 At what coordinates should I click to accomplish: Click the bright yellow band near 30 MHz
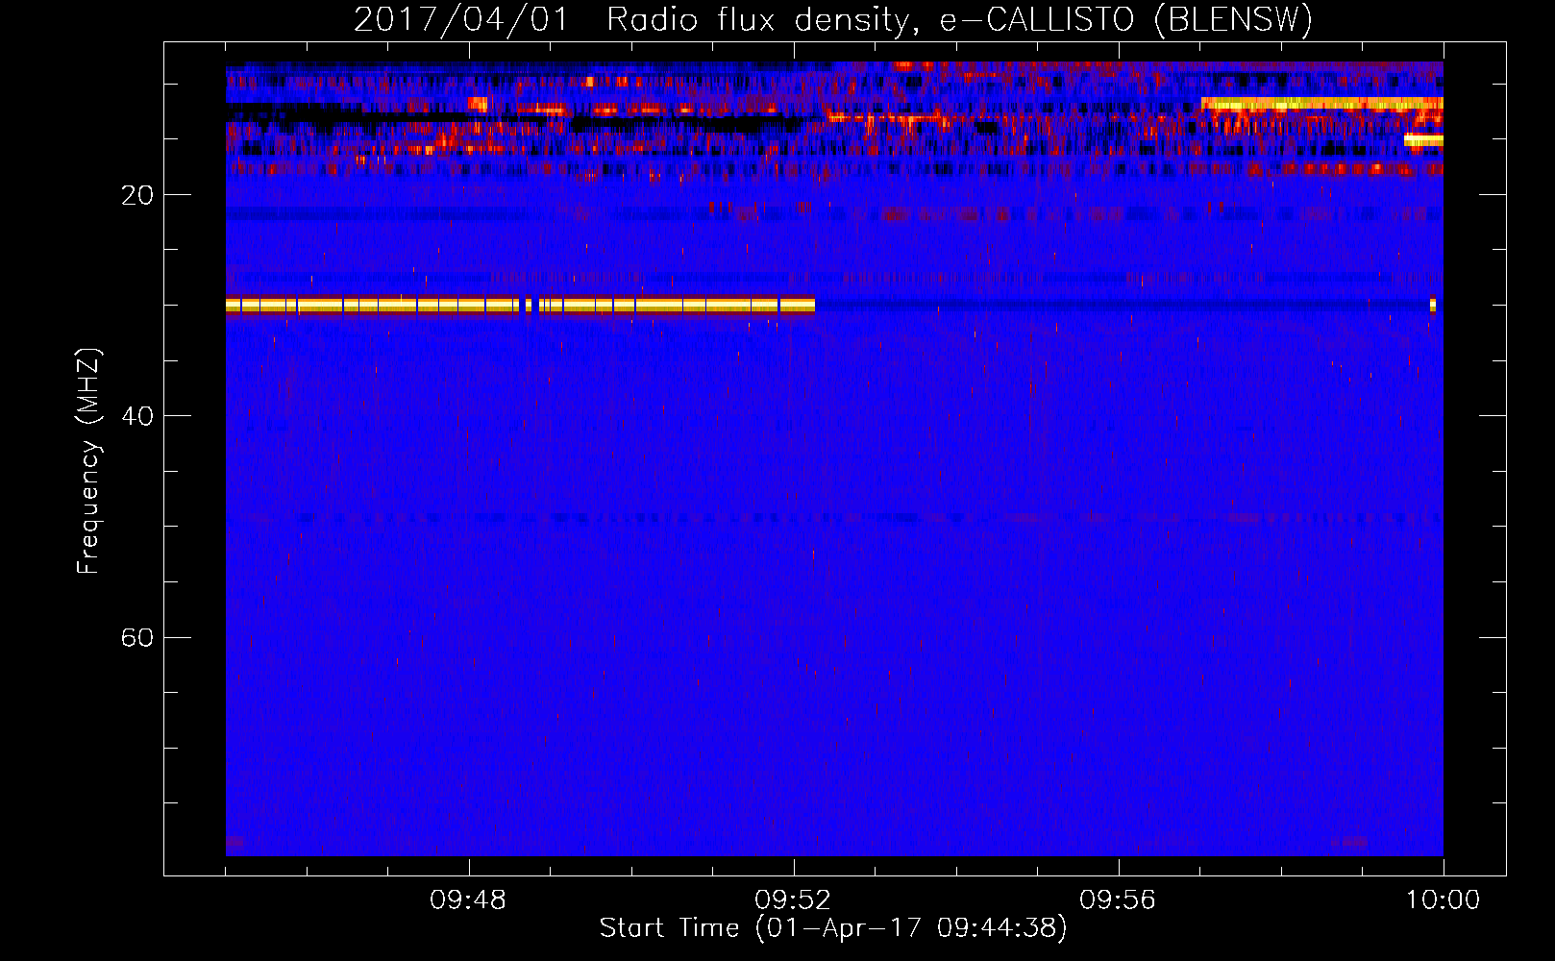click(520, 306)
